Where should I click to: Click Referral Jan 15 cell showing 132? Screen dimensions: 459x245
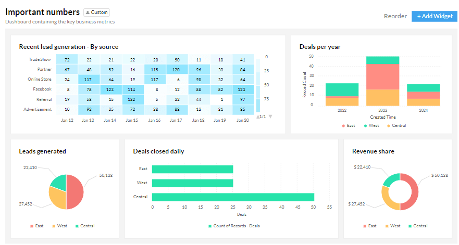(x=133, y=99)
